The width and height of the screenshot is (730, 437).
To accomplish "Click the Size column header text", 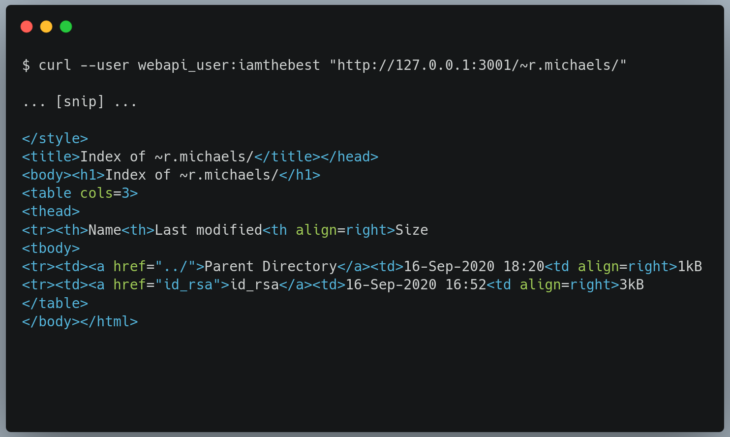I will [412, 230].
